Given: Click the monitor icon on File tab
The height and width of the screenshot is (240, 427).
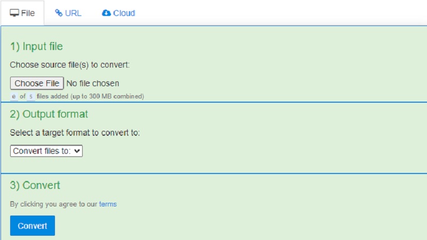Looking at the screenshot, I should click(x=14, y=13).
